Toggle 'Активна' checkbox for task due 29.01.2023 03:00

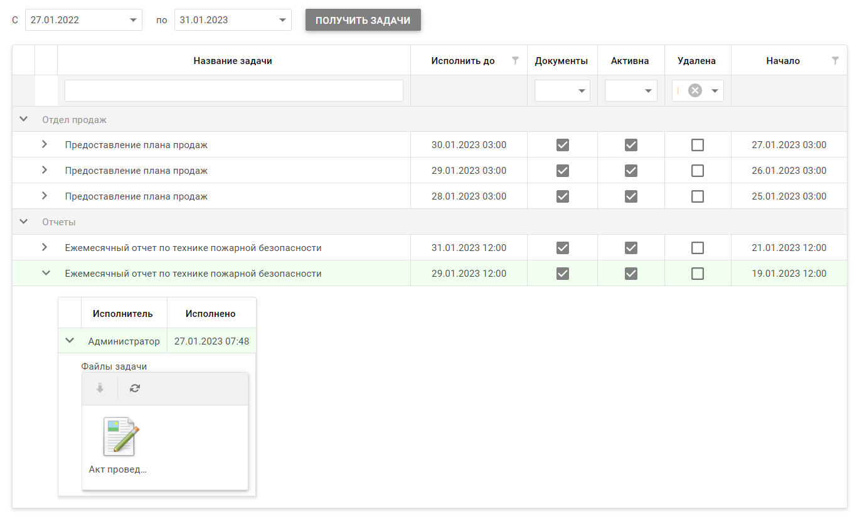pos(631,171)
